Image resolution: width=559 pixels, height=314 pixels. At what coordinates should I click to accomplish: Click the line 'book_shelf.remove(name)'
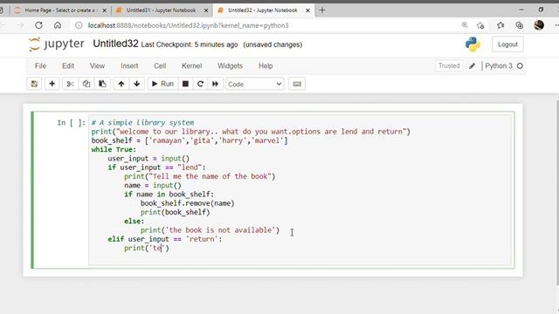[188, 203]
